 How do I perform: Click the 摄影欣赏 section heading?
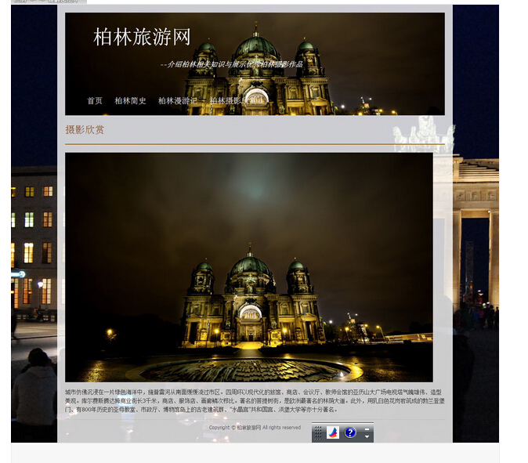click(85, 130)
